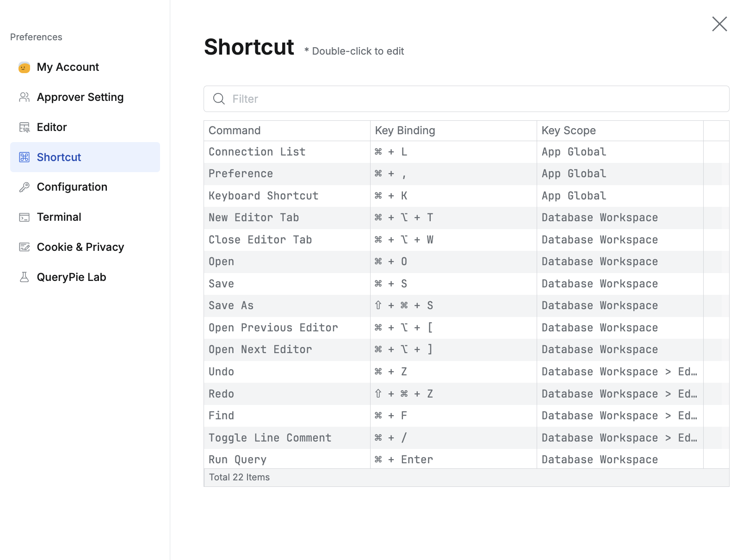The image size is (743, 560).
Task: Select the Editor SQL icon
Action: click(x=25, y=127)
